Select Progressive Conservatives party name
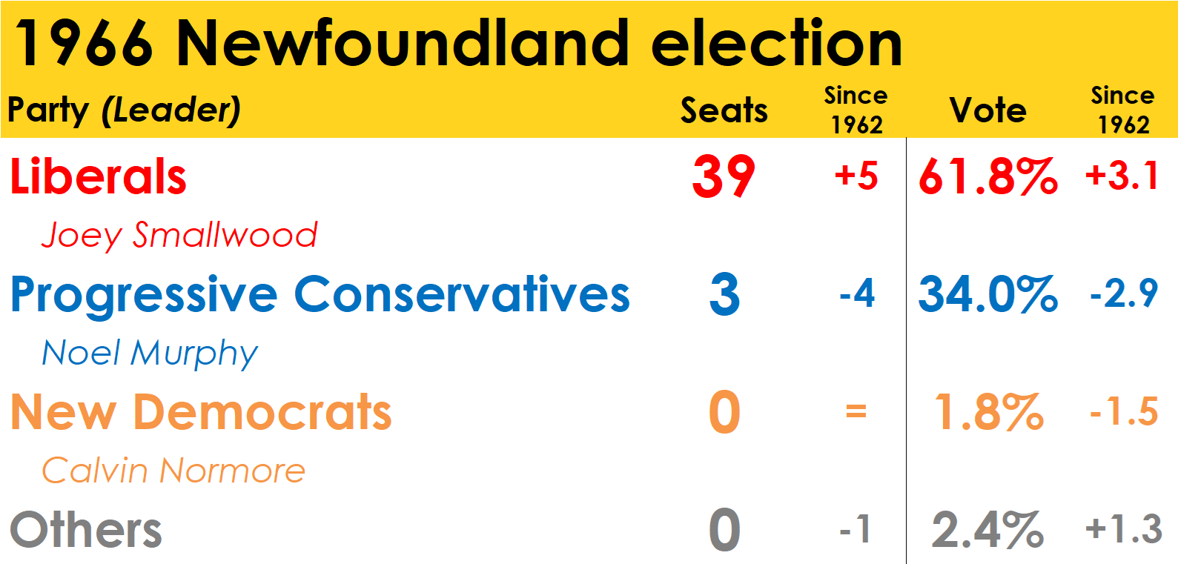1178x564 pixels. (320, 295)
